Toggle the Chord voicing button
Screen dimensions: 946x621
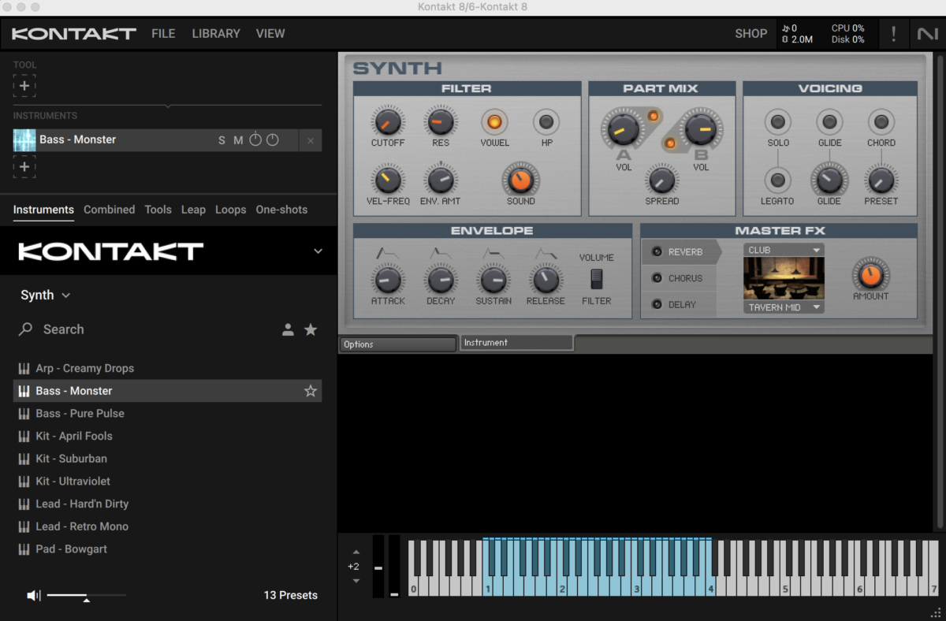click(x=881, y=122)
